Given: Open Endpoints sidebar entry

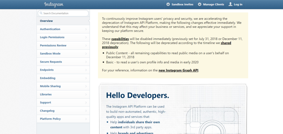Looking at the screenshot, I should click(x=63, y=70).
